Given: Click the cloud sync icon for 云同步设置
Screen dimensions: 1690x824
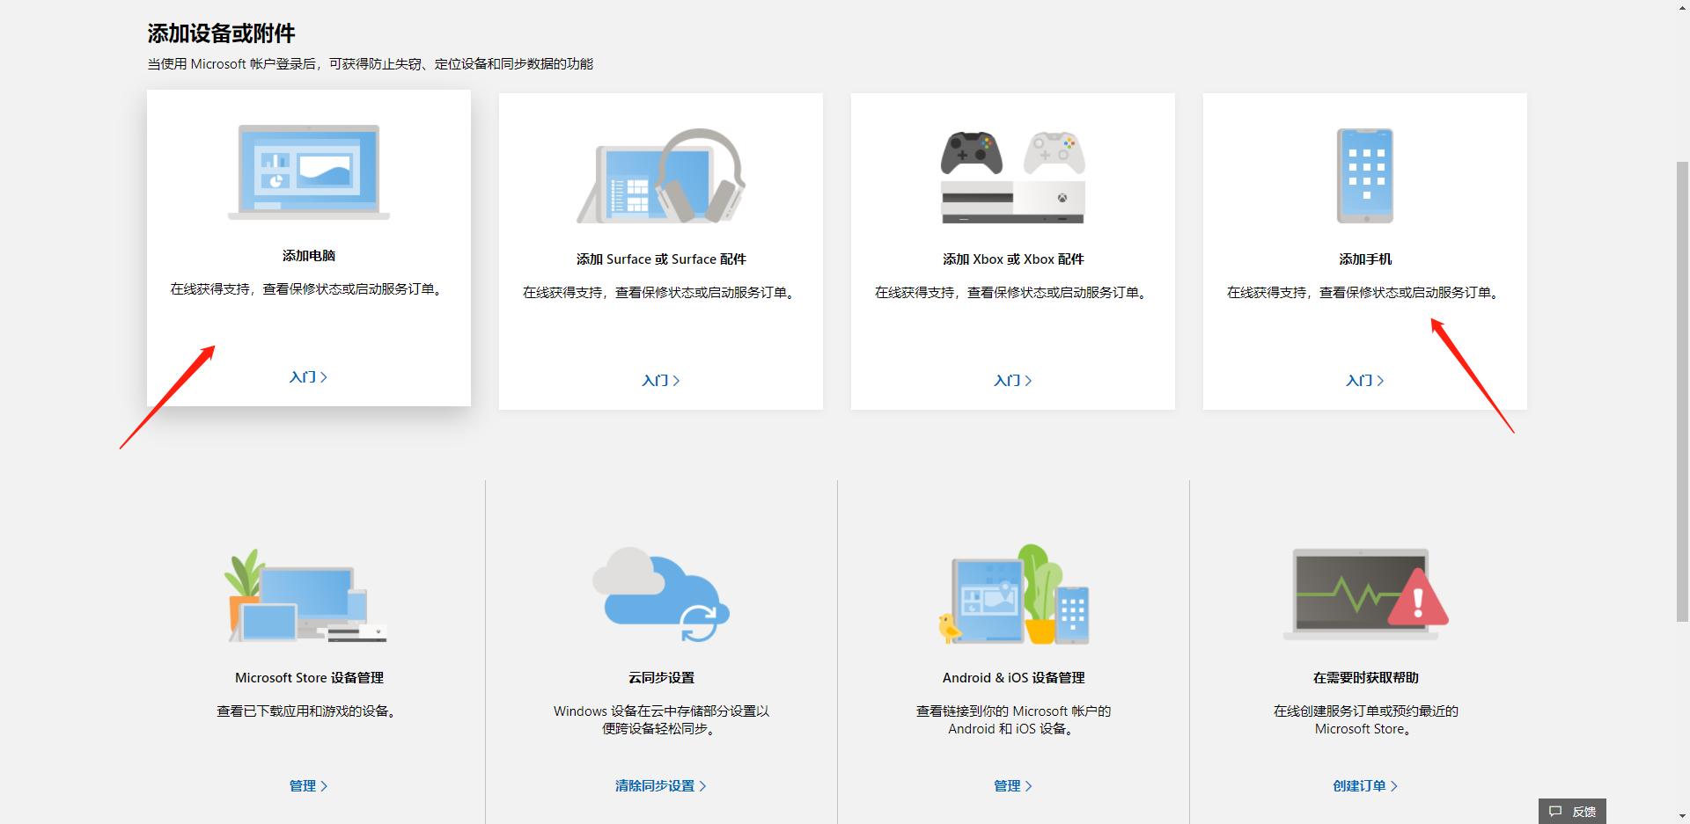Looking at the screenshot, I should tap(661, 595).
